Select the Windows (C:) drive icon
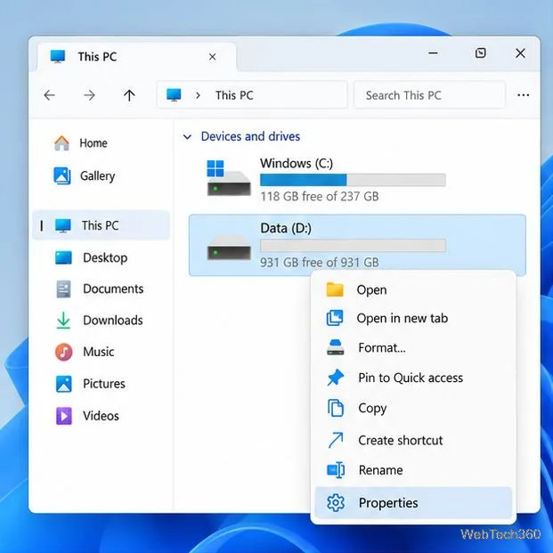 [x=229, y=178]
